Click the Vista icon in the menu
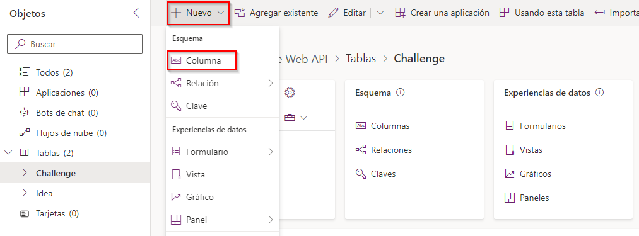639x236 pixels. click(x=176, y=174)
